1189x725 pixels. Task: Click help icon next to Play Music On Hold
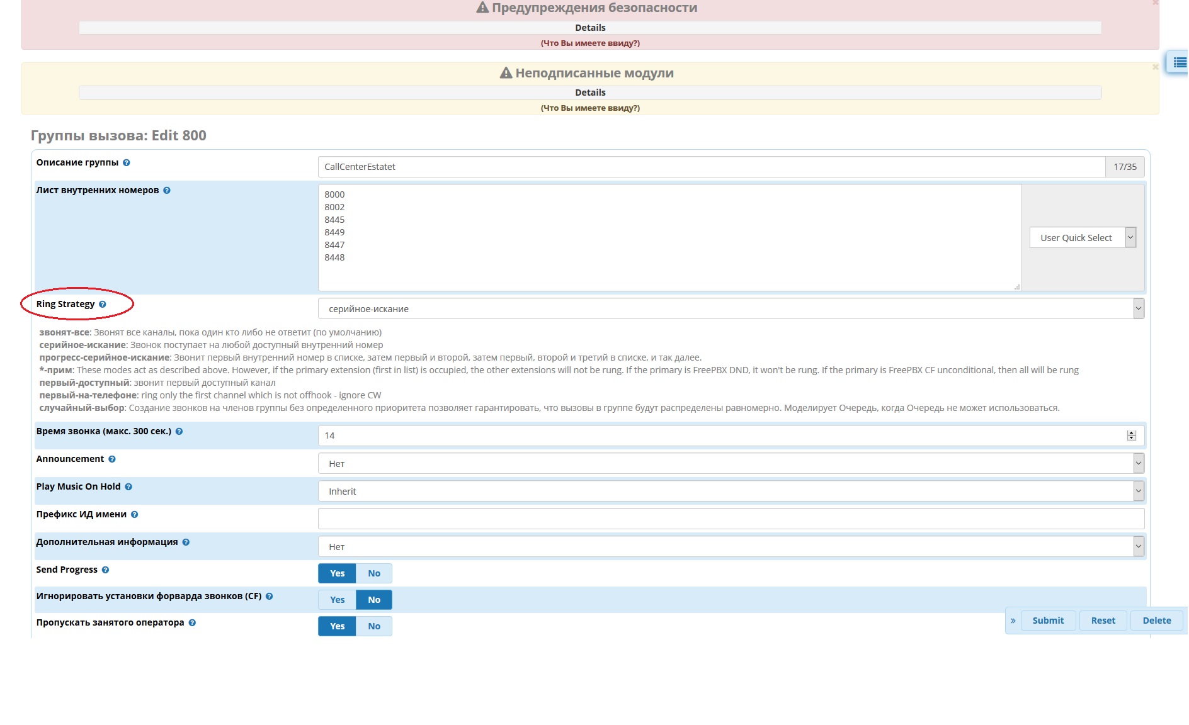click(128, 487)
